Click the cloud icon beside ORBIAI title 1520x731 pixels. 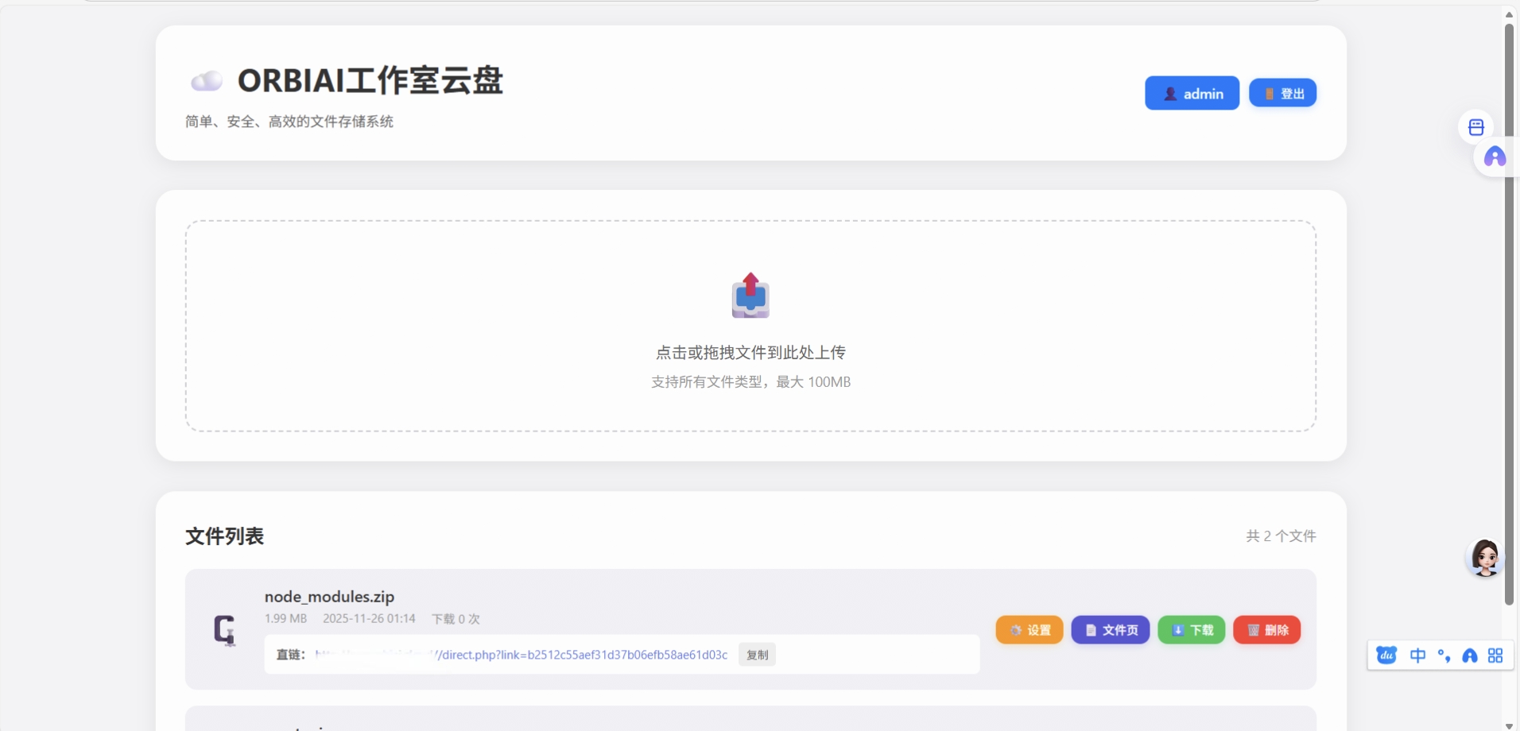click(206, 79)
